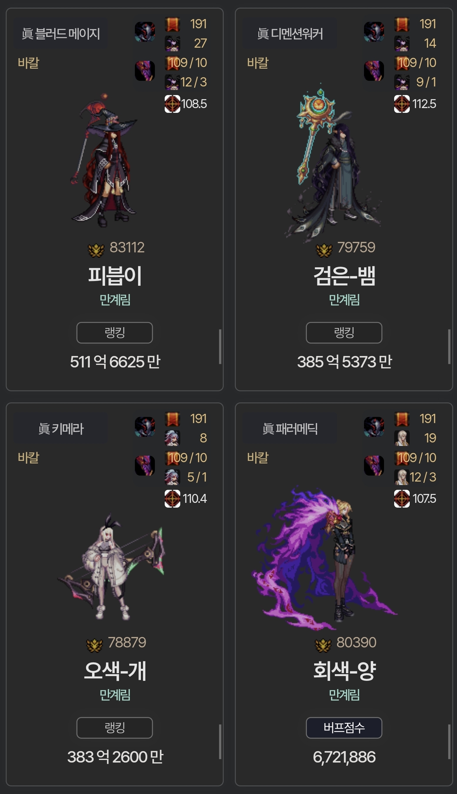Click the scrollbar in the 검은-뱀 card
Viewport: 457px width, 794px height.
click(449, 346)
